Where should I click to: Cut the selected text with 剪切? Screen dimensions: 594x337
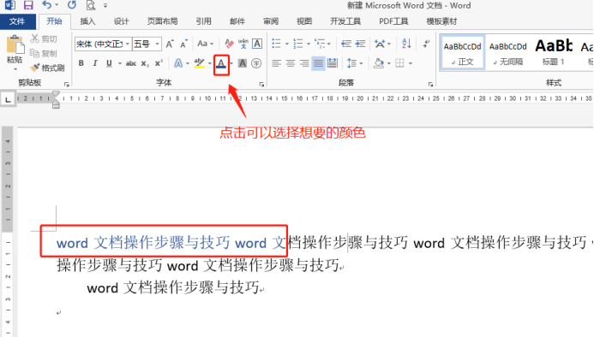44,38
